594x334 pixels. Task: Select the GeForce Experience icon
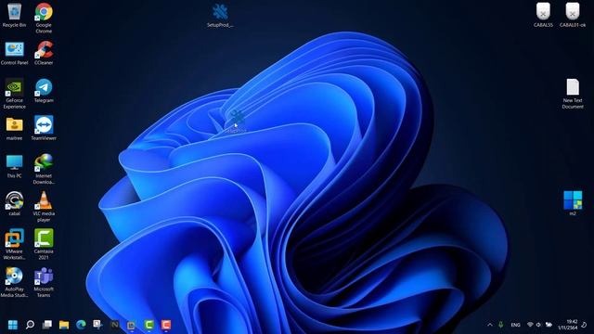pyautogui.click(x=15, y=94)
